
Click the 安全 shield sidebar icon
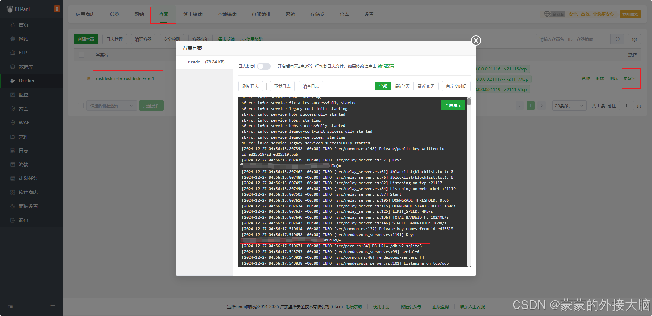coord(13,109)
